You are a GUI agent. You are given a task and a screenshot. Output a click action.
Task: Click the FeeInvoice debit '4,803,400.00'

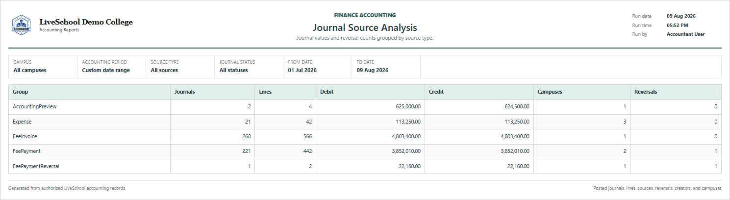pos(405,136)
